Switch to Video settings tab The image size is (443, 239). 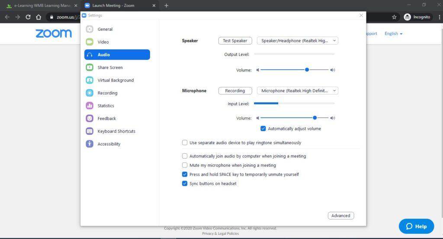[117, 42]
